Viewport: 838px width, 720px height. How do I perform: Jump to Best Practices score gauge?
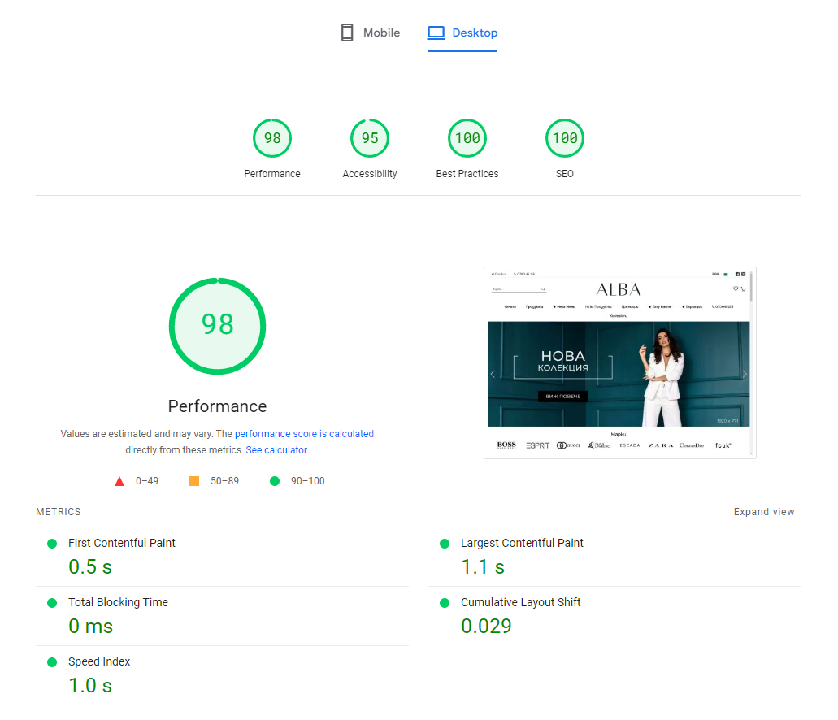pos(467,139)
